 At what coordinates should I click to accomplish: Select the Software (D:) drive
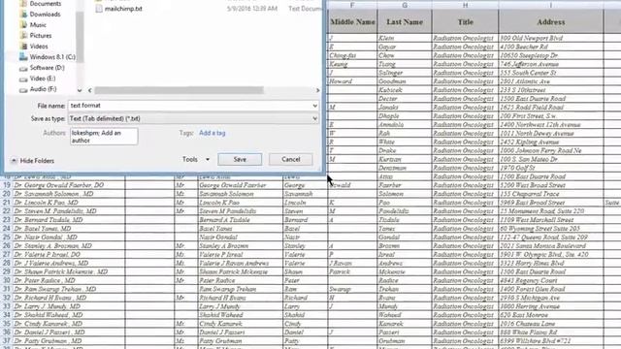coord(48,68)
